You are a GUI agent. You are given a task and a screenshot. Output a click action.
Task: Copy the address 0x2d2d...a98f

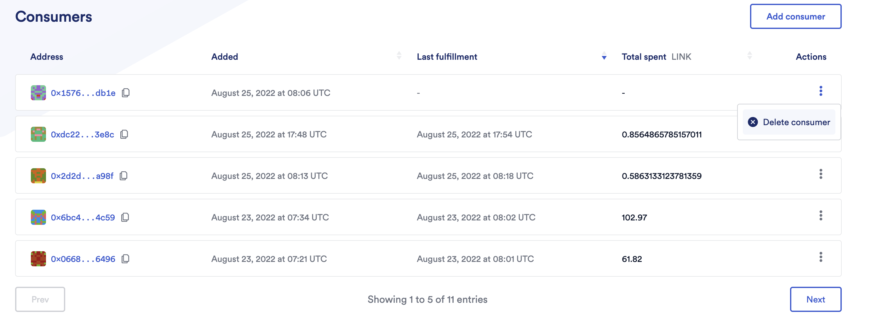(x=124, y=176)
